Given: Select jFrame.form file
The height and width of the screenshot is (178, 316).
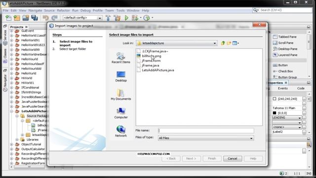Looking at the screenshot, I should [149, 60].
